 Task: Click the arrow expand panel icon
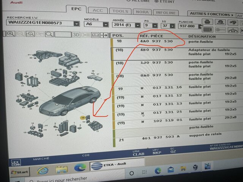[x=104, y=35]
